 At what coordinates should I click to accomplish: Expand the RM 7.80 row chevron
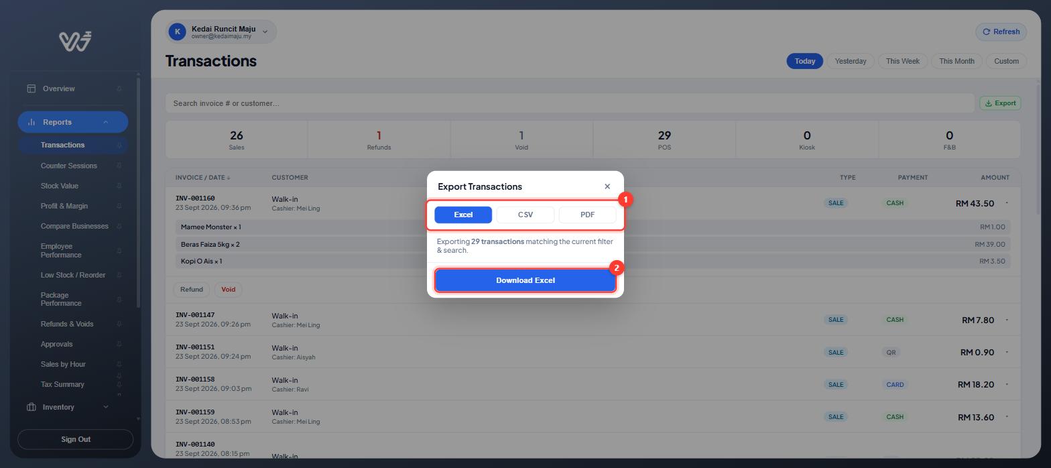(x=1007, y=320)
